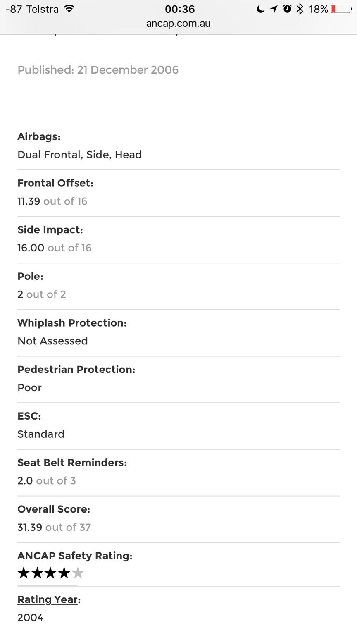Tap the ancap.com.au address bar
Screen dimensions: 357x635
(x=178, y=24)
